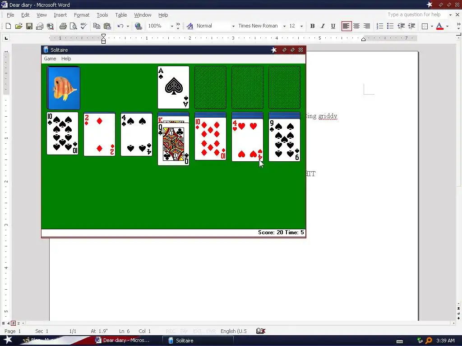Screen dimensions: 462x346
Task: Decrease the paragraph indent
Action: [401, 26]
